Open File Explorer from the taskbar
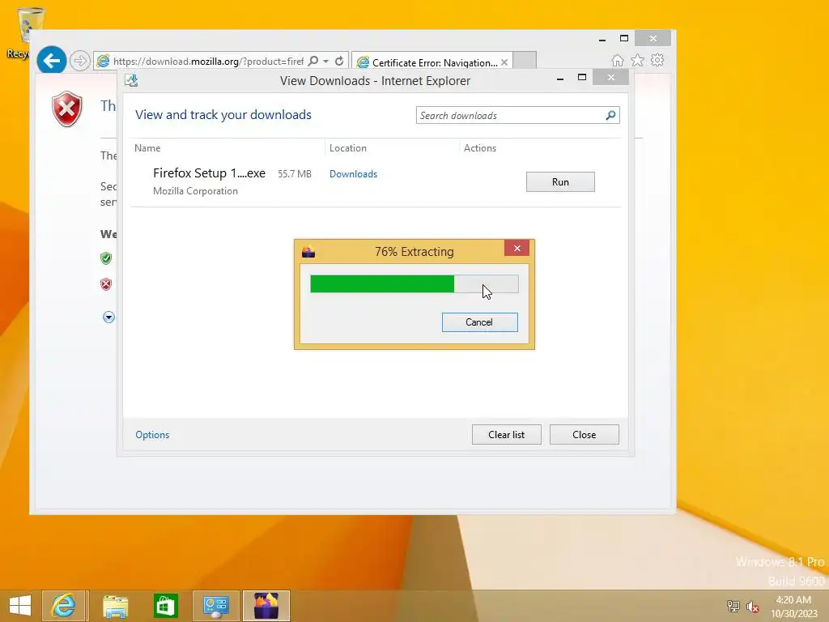829x622 pixels. 115,606
